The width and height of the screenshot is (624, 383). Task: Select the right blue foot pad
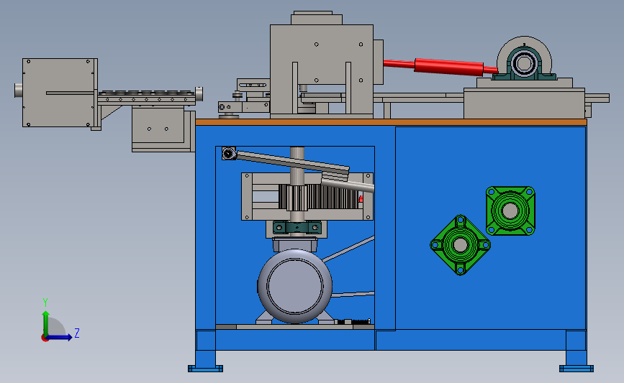tap(576, 369)
